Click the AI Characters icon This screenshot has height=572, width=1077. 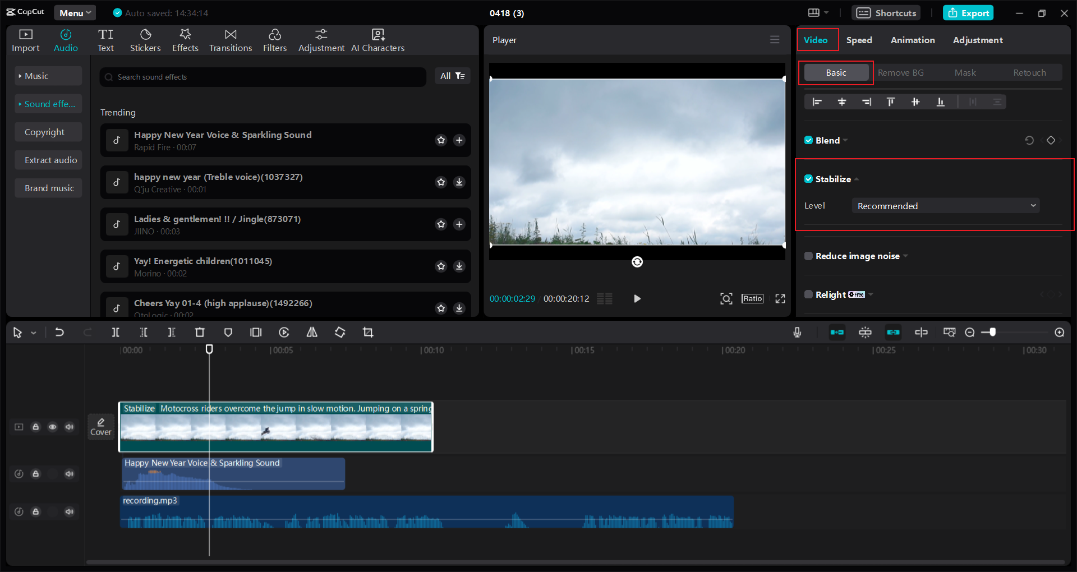coord(378,39)
